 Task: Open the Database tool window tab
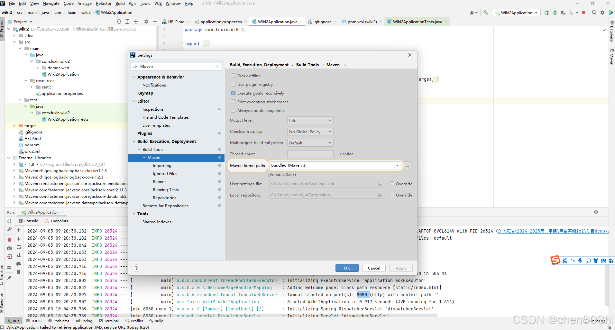pyautogui.click(x=611, y=31)
